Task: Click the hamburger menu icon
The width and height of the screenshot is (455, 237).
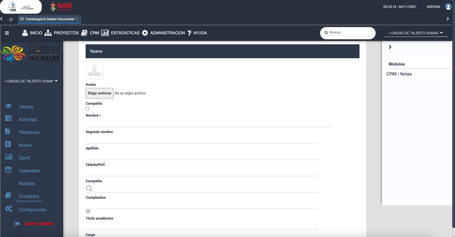Action: click(7, 33)
